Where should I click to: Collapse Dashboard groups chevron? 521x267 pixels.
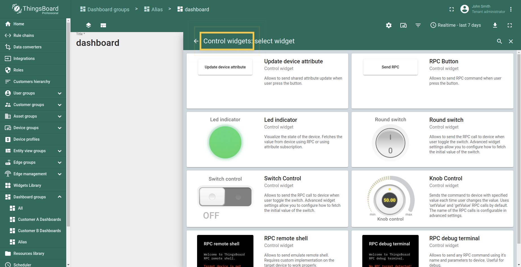click(x=59, y=197)
